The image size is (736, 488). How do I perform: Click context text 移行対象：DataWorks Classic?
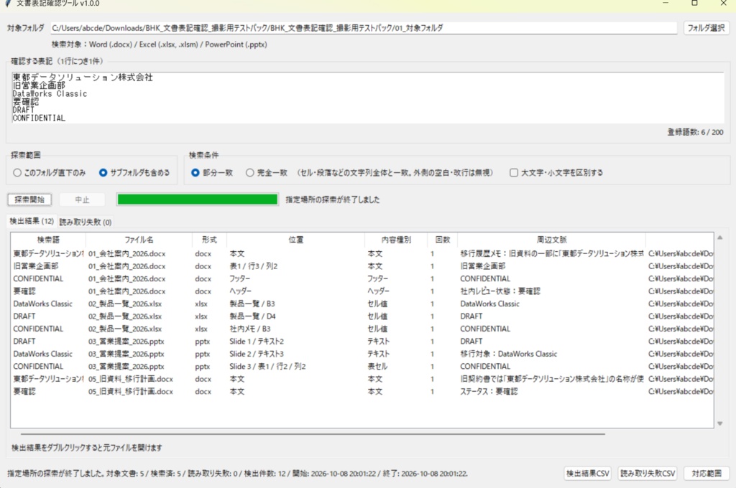coord(508,354)
